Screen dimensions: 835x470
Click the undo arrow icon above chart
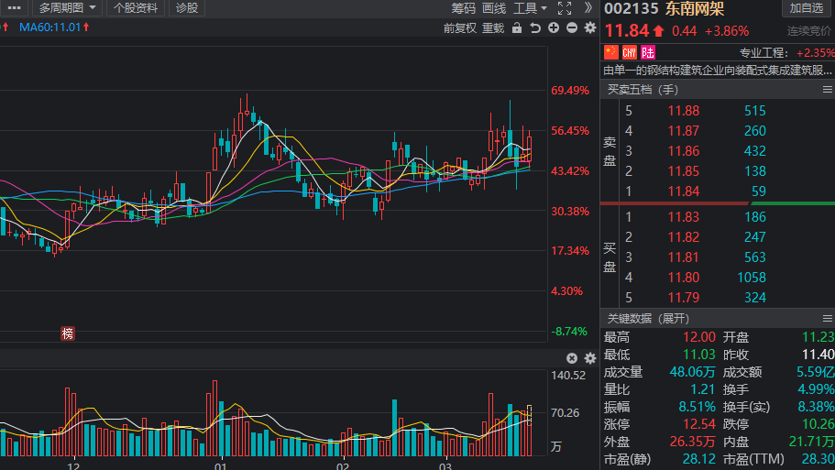(x=535, y=27)
